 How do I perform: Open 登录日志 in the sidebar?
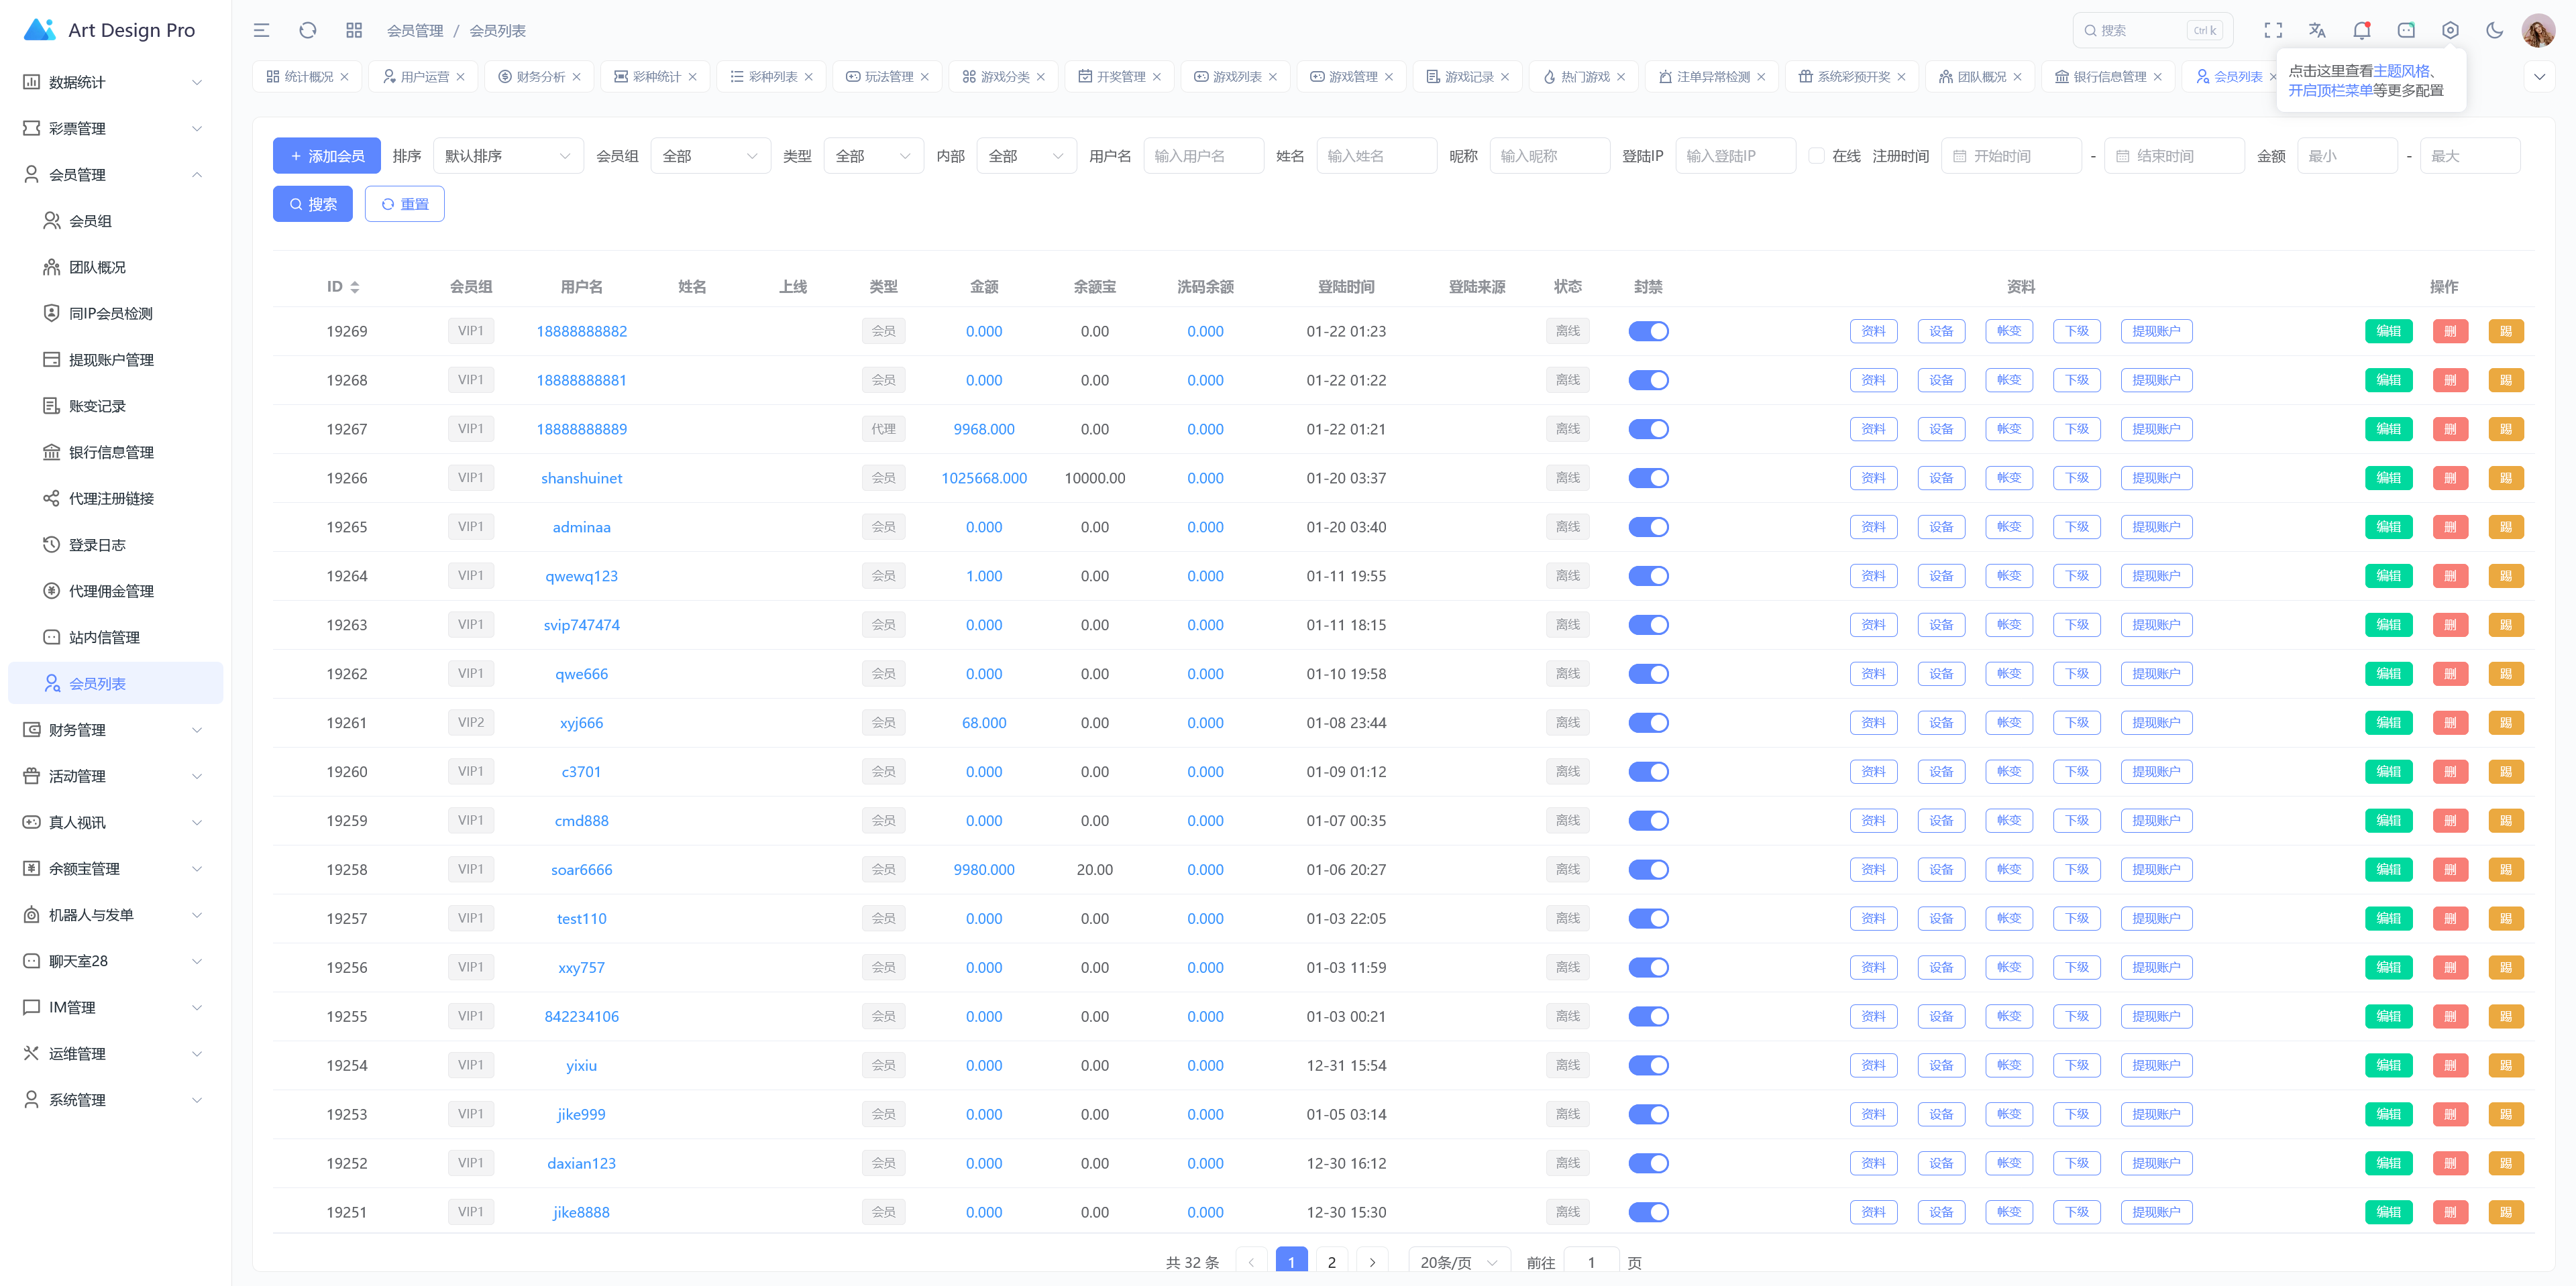pos(97,544)
